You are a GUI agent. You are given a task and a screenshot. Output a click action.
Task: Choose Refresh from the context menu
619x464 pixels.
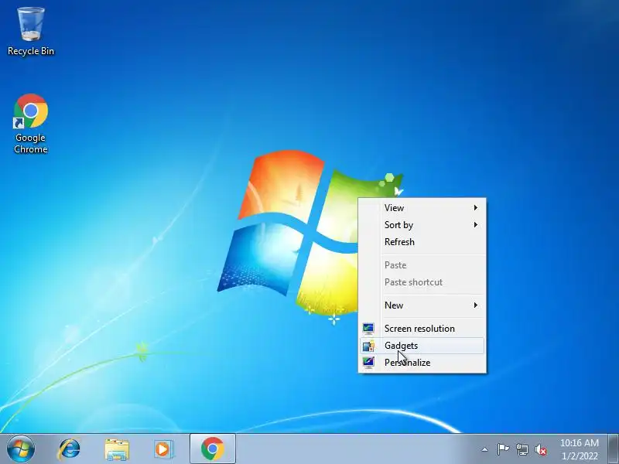(x=422, y=242)
